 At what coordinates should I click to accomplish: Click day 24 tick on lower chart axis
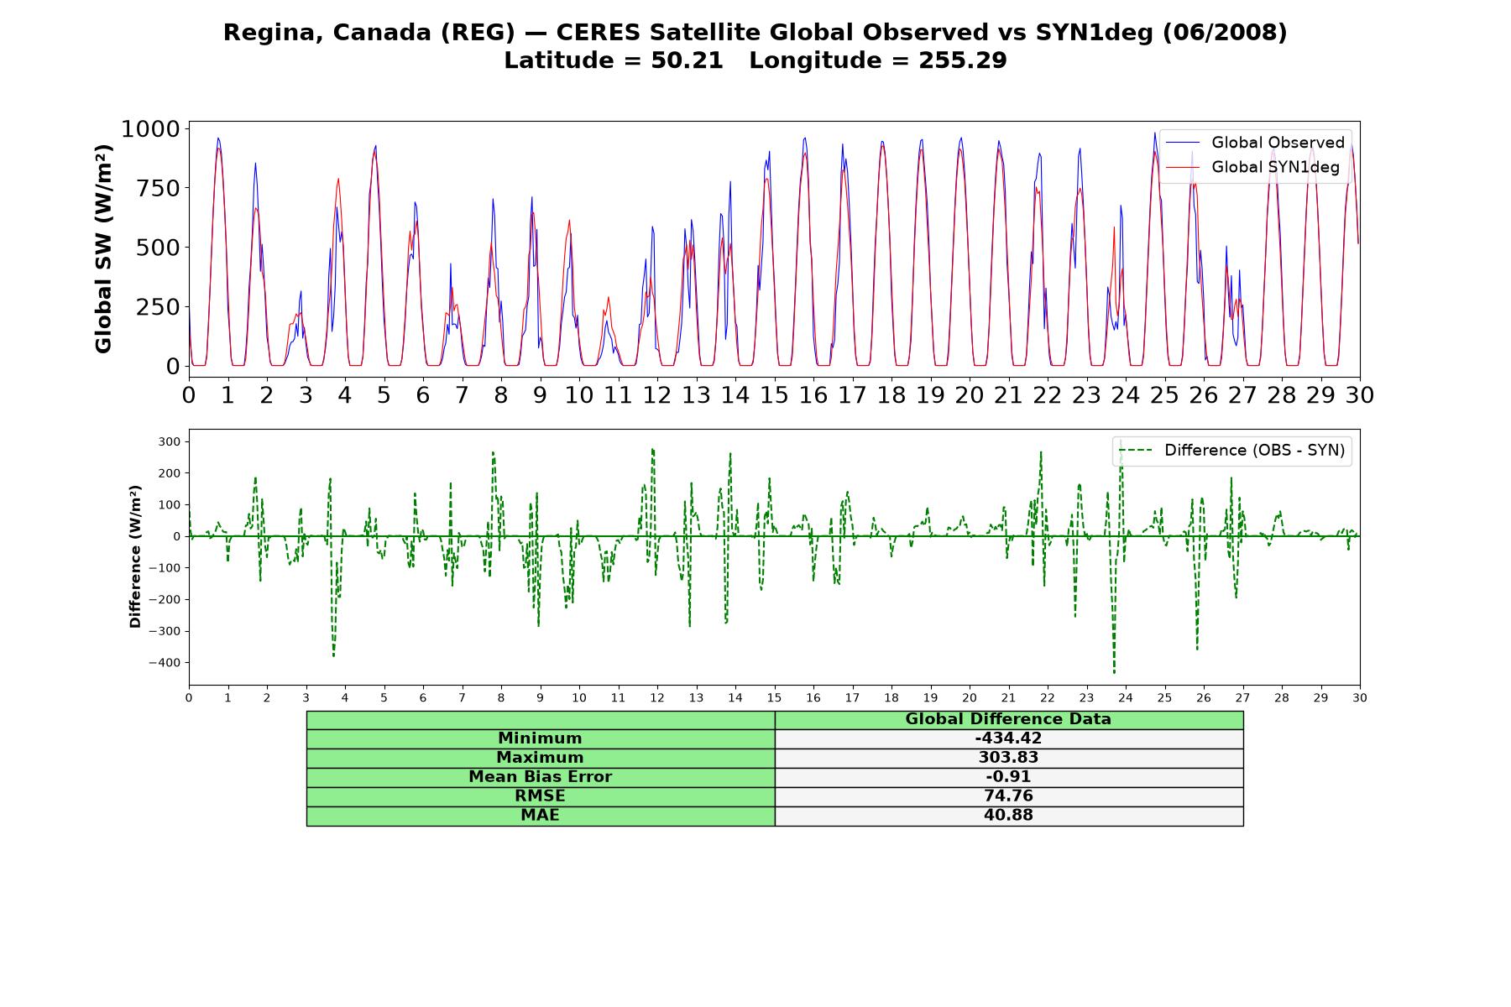pos(1125,698)
